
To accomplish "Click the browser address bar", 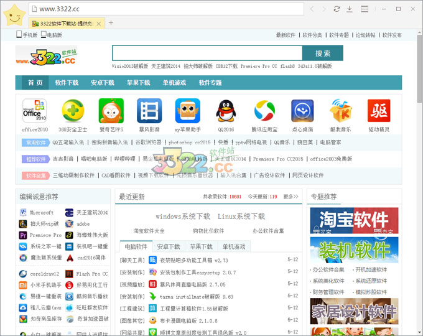I will pyautogui.click(x=167, y=9).
